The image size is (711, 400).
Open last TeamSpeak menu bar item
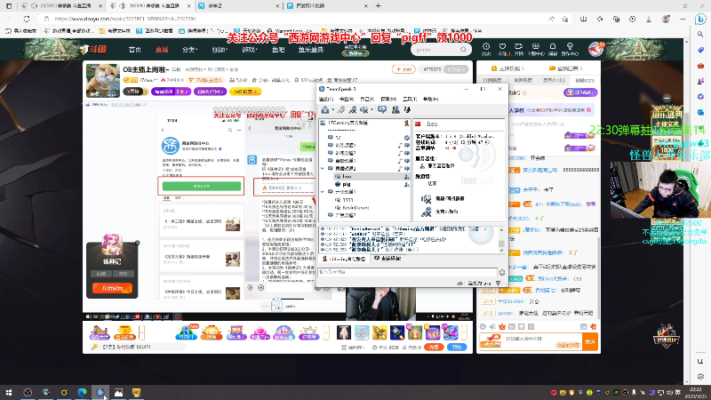430,99
